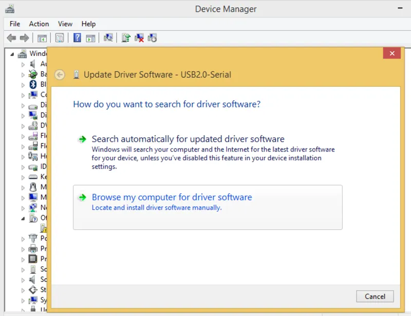Screen dimensions: 411x316
Task: Click the Scan for hardware changes toolbar icon
Action: [x=108, y=38]
